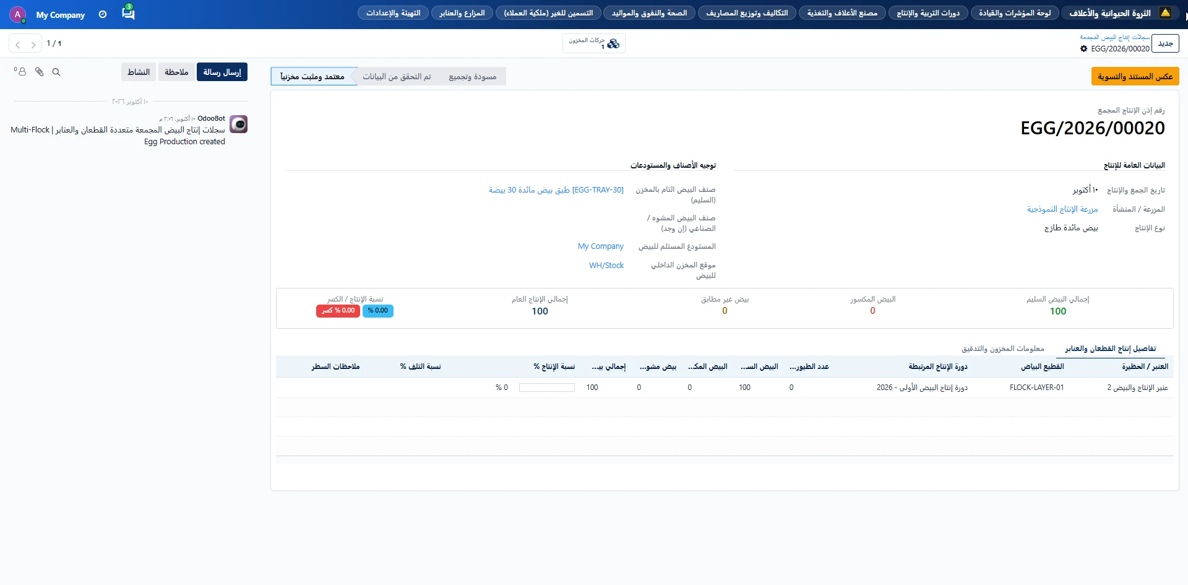Click ملاحظة (Log note) button

(176, 72)
